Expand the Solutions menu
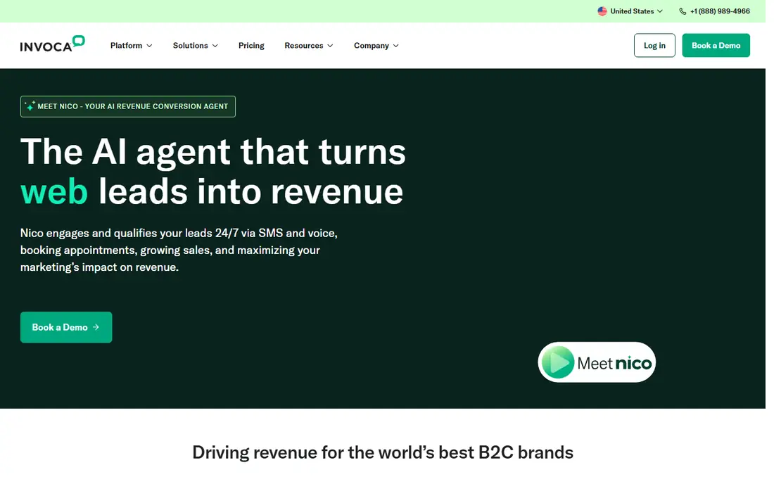This screenshot has height=484, width=774. [x=196, y=46]
